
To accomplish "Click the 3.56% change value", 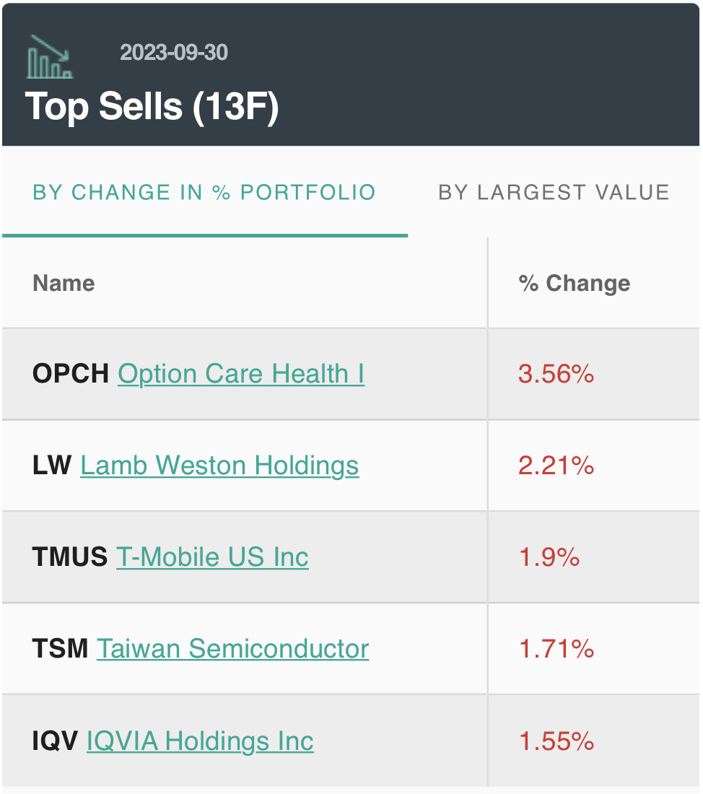I will point(556,374).
